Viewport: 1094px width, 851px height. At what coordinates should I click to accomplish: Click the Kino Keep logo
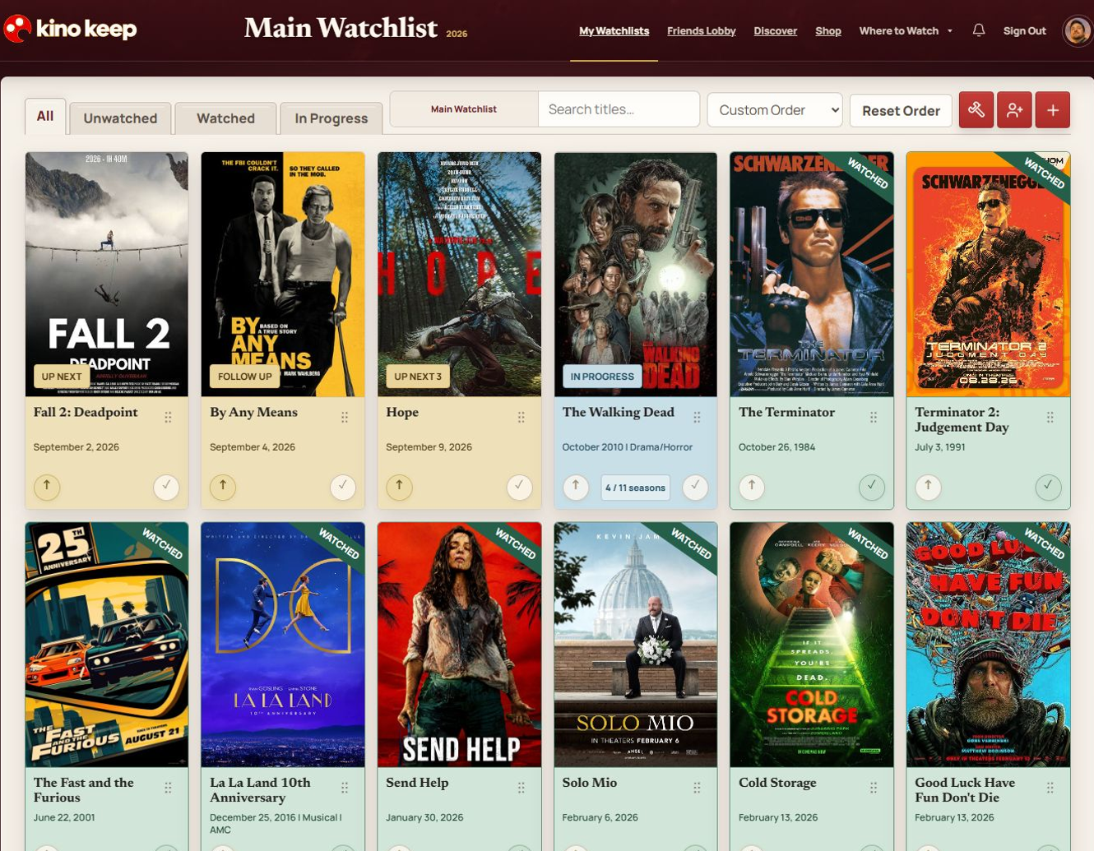pos(71,30)
